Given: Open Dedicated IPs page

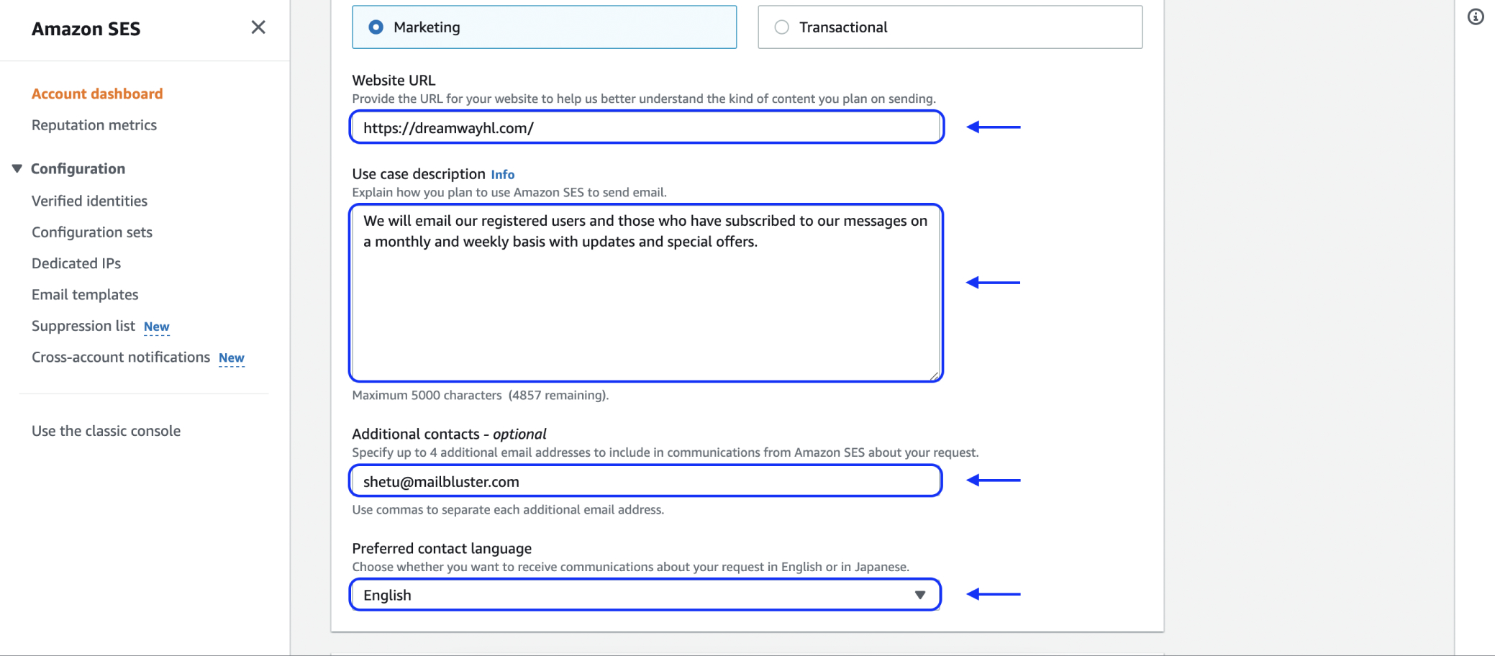Looking at the screenshot, I should click(76, 263).
